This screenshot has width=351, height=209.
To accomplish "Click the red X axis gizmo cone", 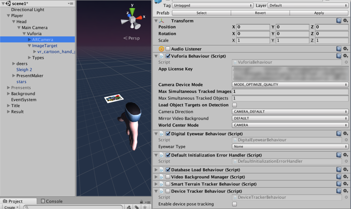I will click(139, 18).
